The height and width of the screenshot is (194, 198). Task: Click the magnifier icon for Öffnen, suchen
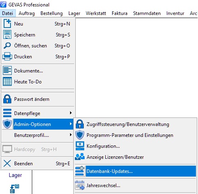click(x=7, y=45)
